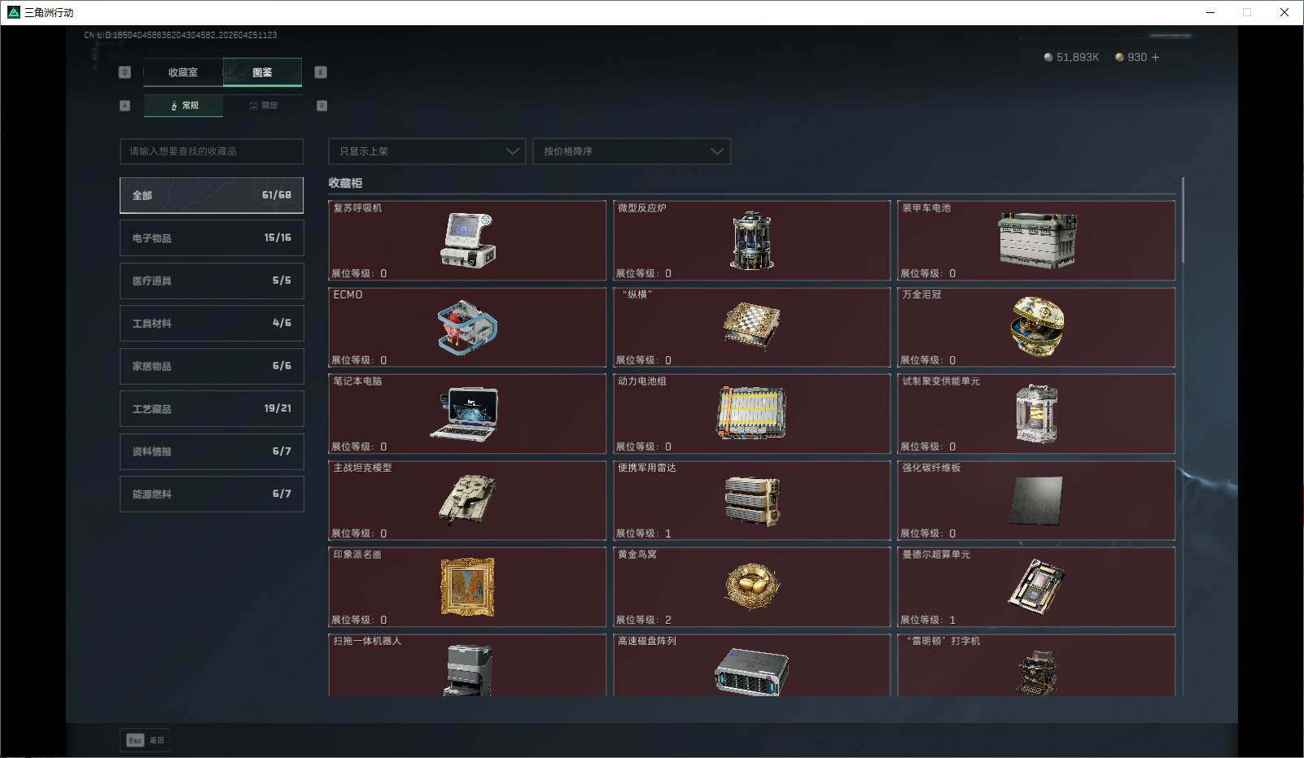
Task: Select the 黄金鸟窝 golden nest icon
Action: (751, 586)
